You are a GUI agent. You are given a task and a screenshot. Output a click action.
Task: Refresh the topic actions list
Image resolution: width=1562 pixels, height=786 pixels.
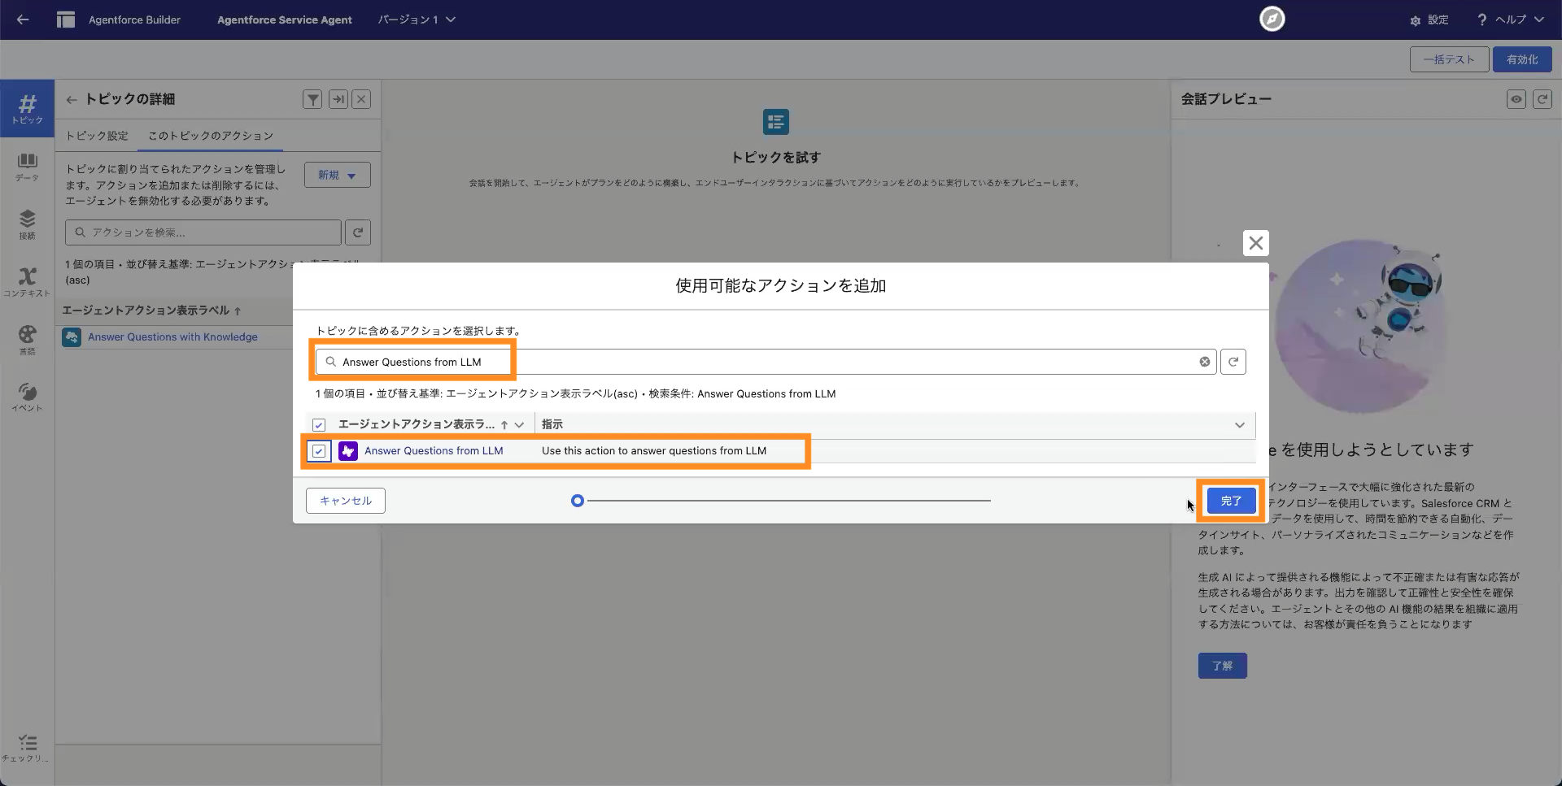358,232
